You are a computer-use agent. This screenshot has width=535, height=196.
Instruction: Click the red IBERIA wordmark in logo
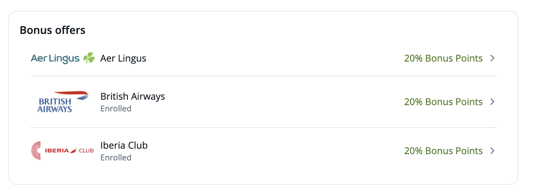click(x=56, y=151)
